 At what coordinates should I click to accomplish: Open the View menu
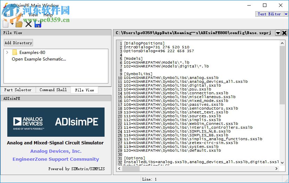(33, 15)
